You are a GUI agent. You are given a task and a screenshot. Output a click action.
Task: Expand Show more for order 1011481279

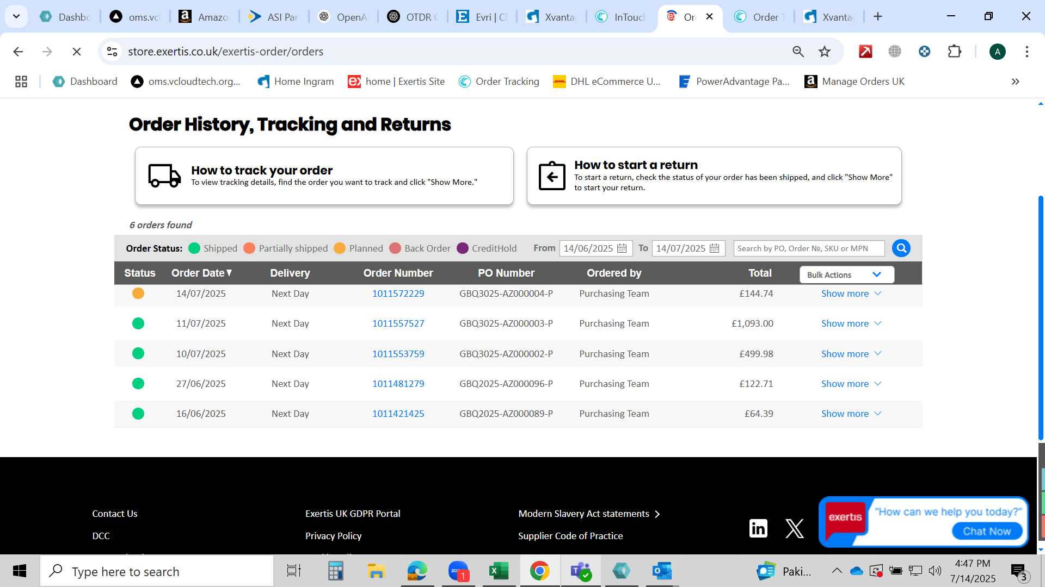(851, 384)
